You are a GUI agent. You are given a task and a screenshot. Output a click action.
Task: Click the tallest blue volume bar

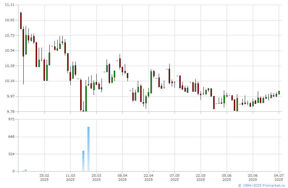tap(88, 149)
